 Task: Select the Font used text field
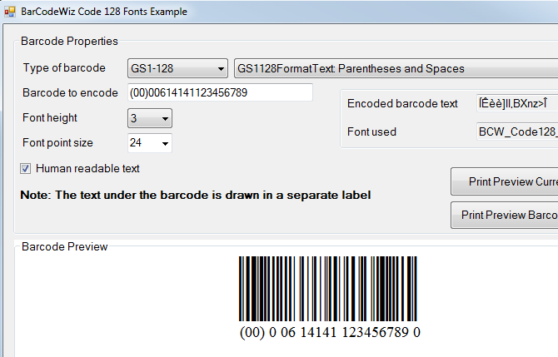click(517, 132)
